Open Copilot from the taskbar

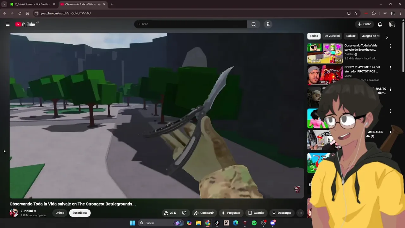point(189,223)
